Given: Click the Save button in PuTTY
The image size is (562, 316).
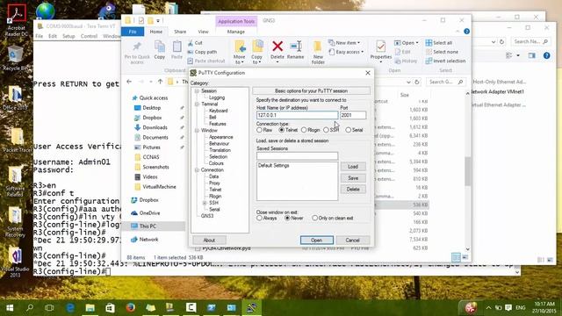Looking at the screenshot, I should [x=353, y=178].
